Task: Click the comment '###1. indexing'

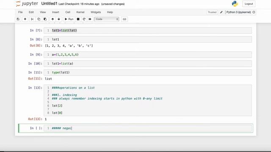Action: (x=64, y=95)
